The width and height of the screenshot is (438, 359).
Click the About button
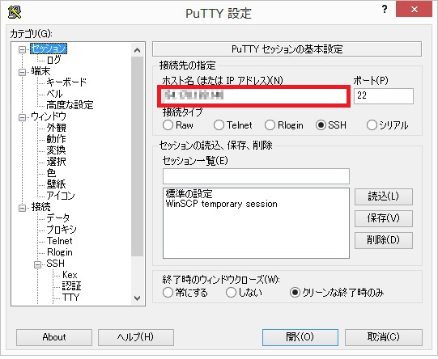coord(54,337)
